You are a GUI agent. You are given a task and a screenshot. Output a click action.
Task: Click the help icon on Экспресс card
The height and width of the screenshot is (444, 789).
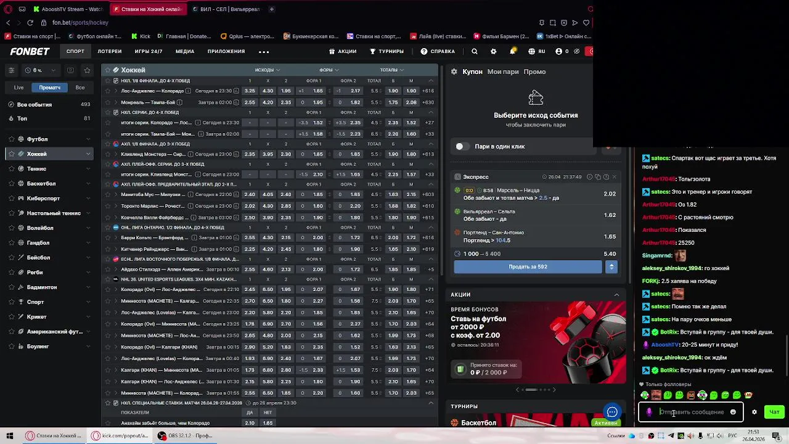(606, 177)
